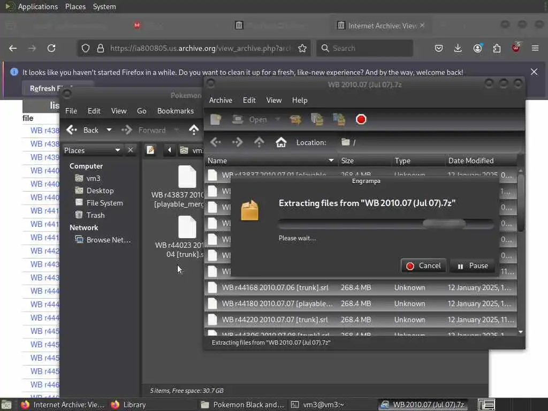Click the Engrampa file list scrollbar
This screenshot has height=411, width=548.
[x=520, y=203]
